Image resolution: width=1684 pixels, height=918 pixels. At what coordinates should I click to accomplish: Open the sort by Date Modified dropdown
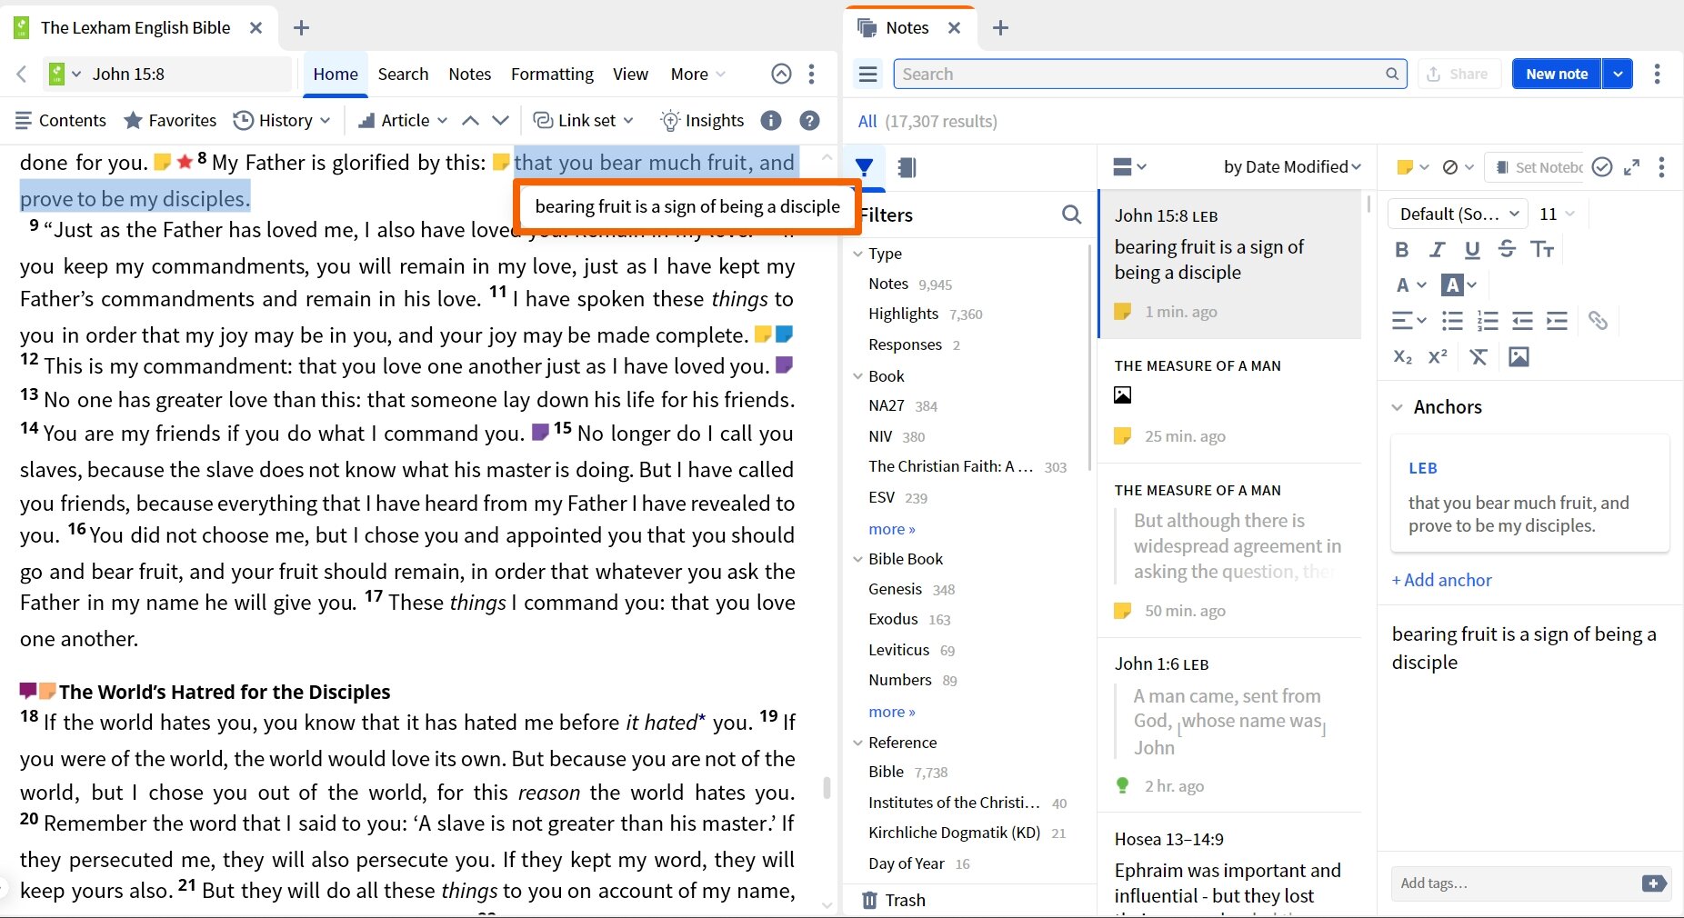[1292, 166]
